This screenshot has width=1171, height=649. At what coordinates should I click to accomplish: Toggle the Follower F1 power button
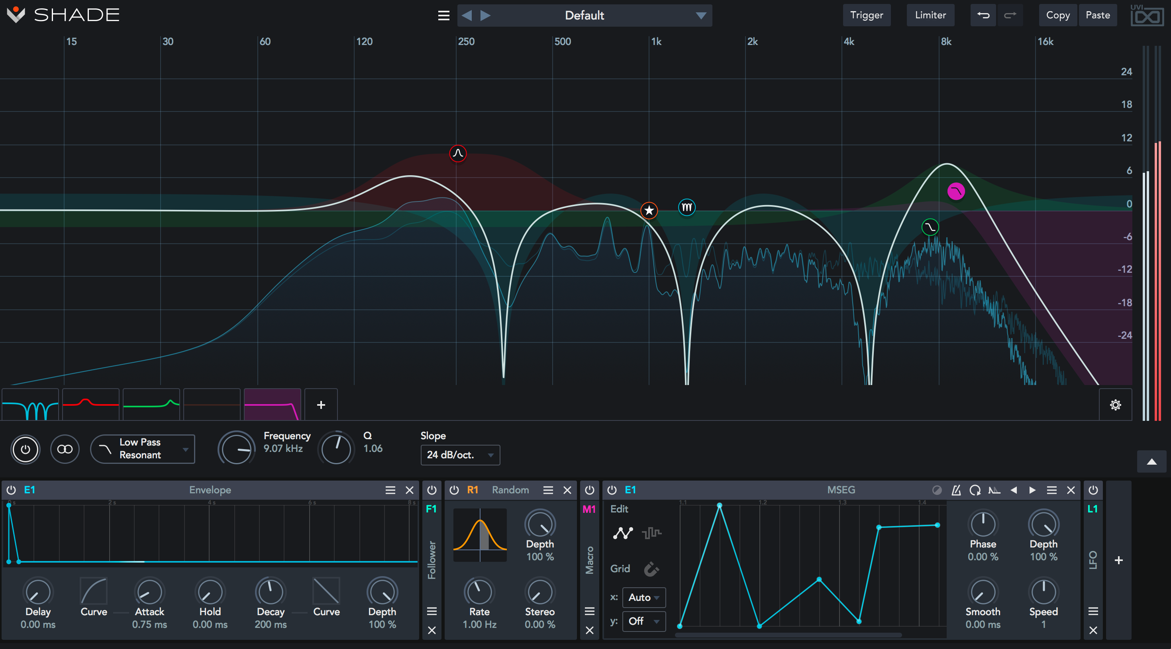pos(432,490)
